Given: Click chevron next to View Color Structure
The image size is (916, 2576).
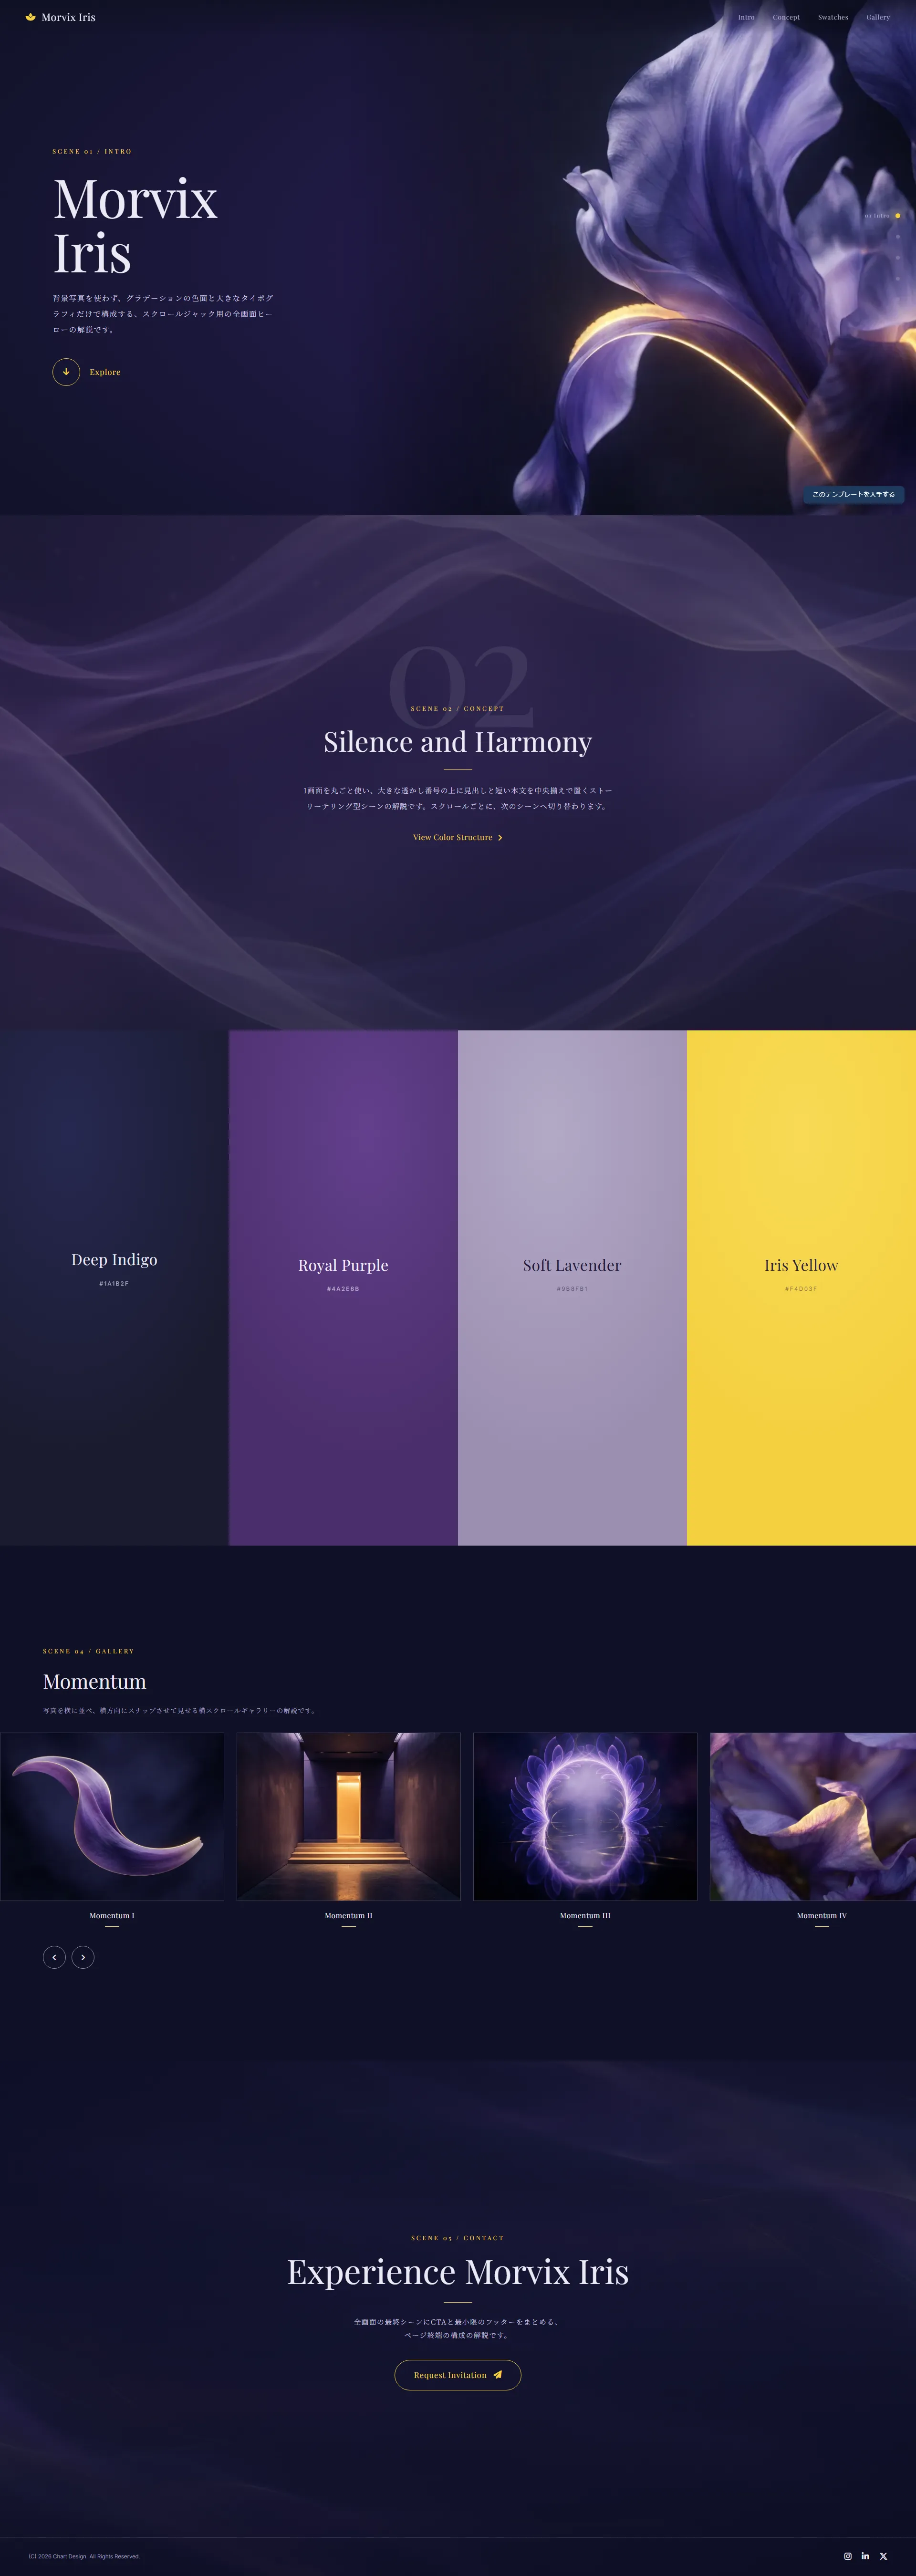Looking at the screenshot, I should 500,838.
